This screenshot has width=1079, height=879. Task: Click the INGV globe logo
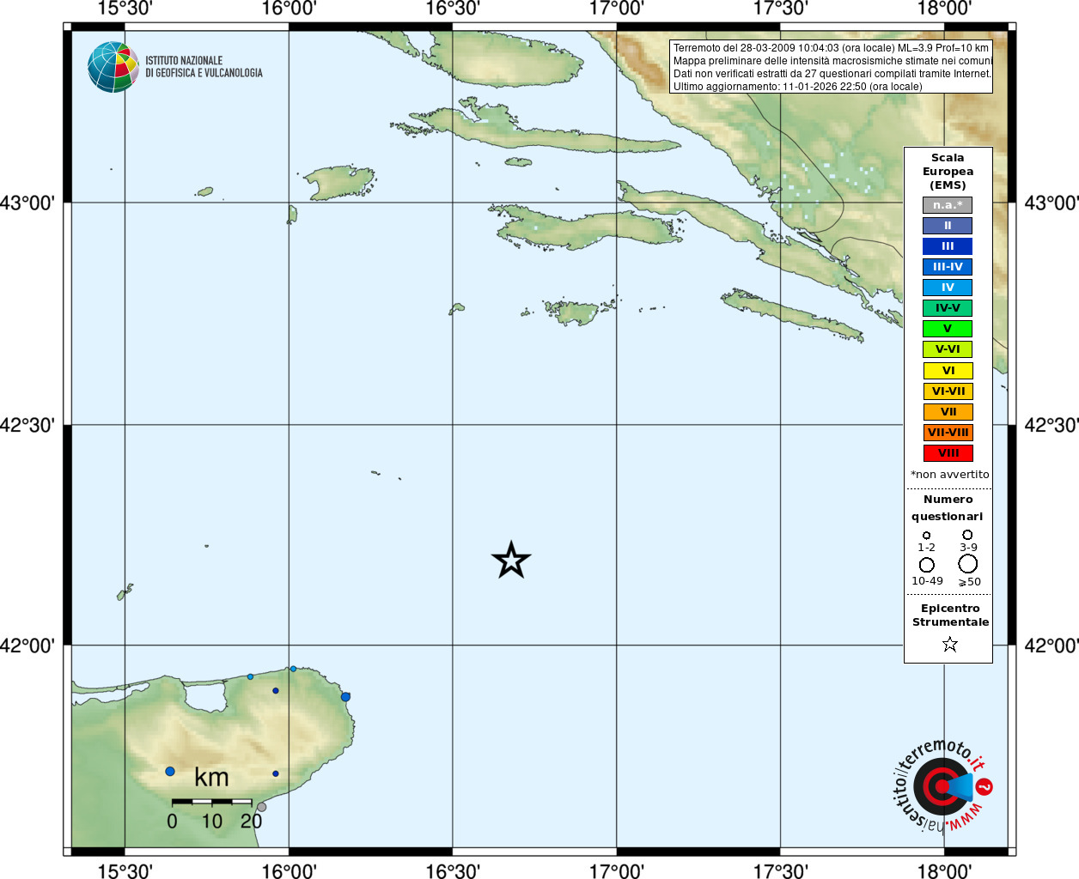(113, 67)
